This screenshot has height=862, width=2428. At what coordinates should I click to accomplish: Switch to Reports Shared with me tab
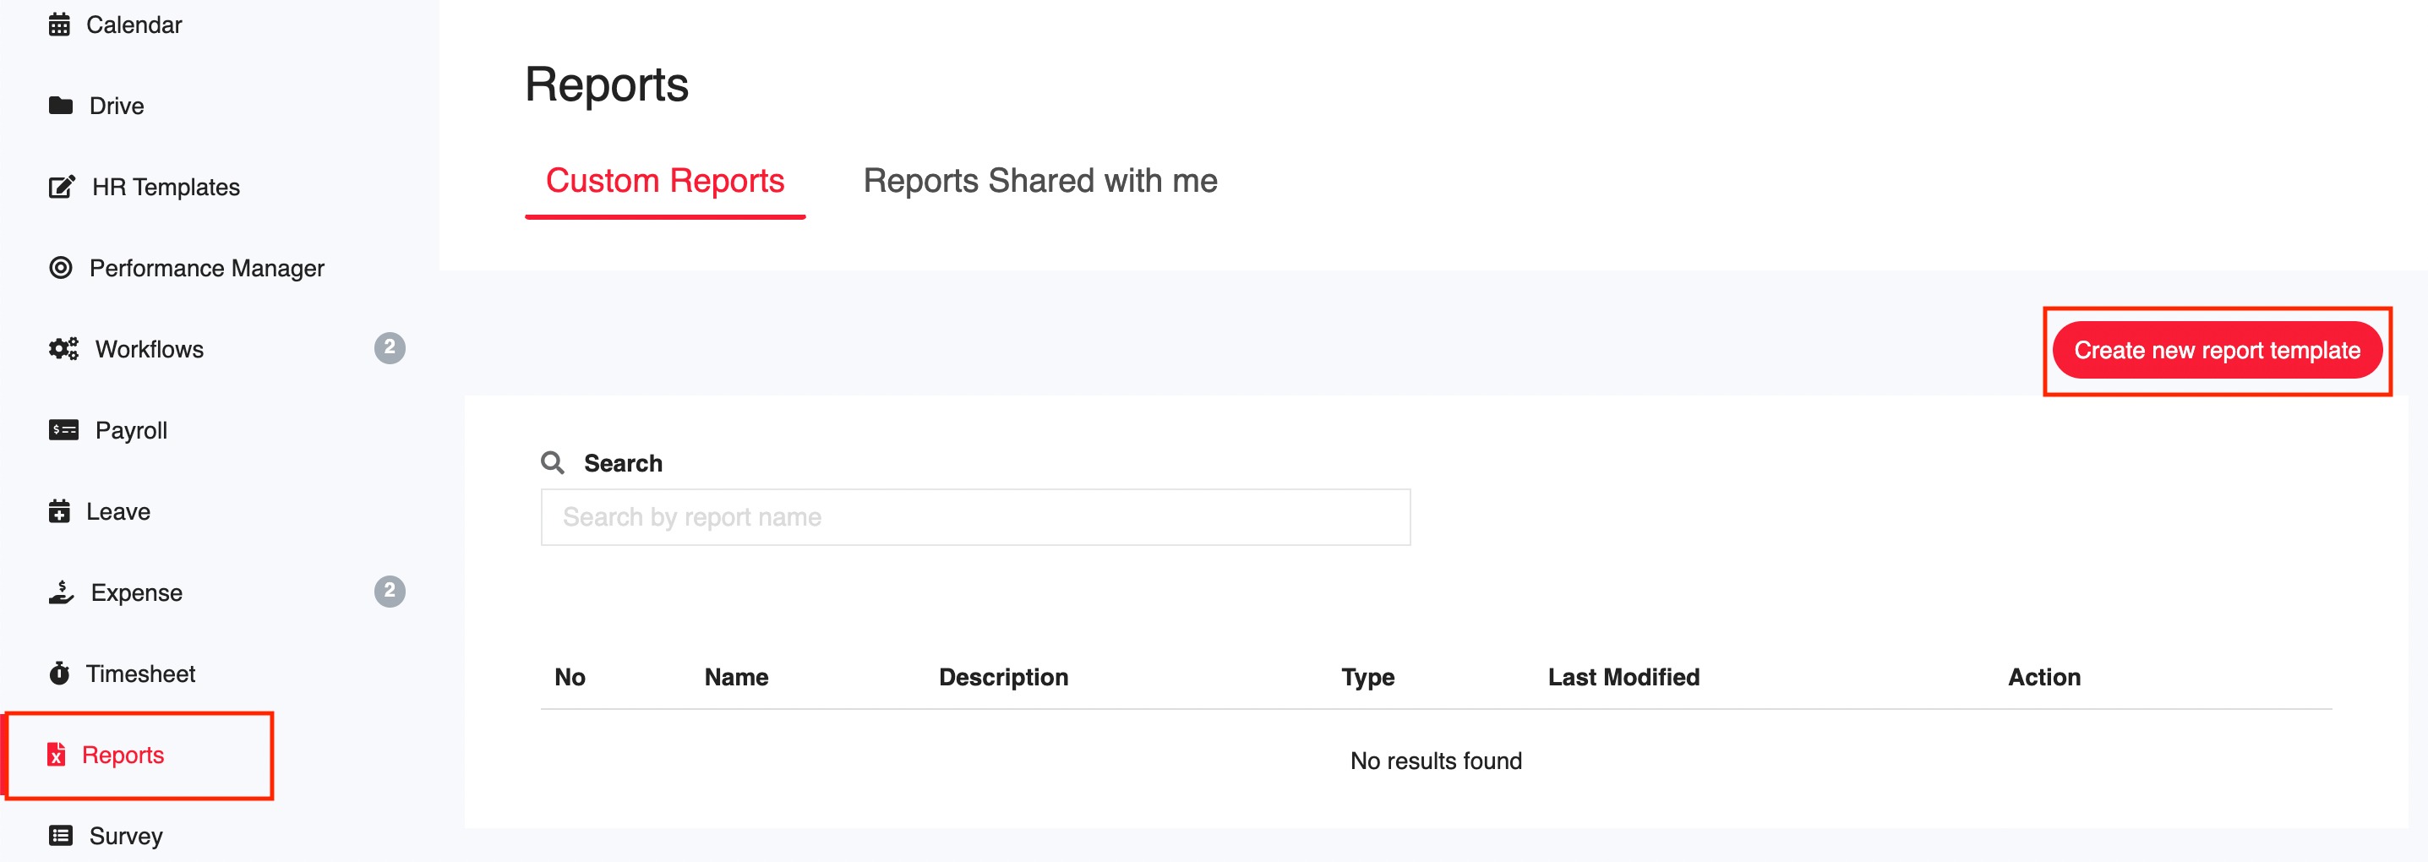[x=1039, y=180]
